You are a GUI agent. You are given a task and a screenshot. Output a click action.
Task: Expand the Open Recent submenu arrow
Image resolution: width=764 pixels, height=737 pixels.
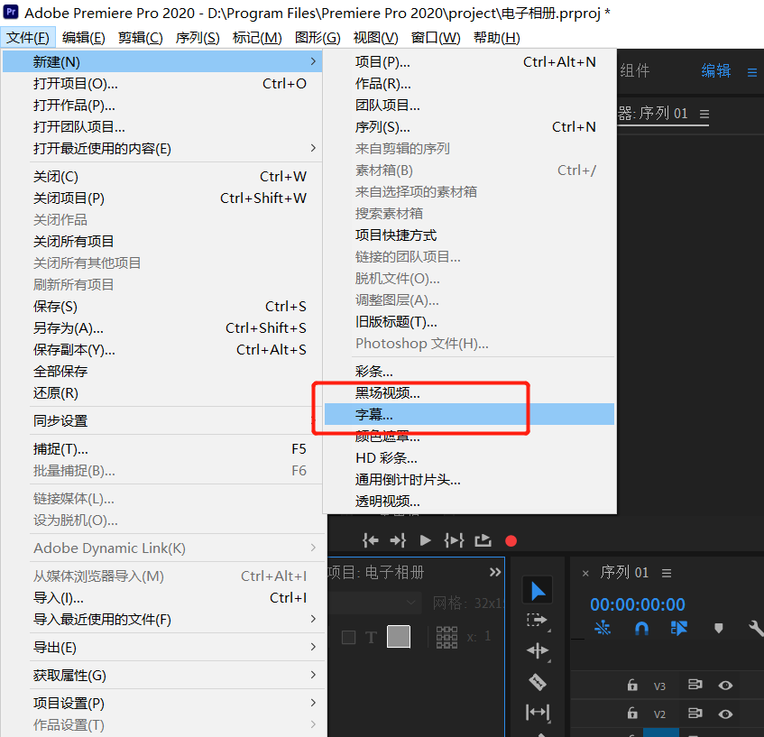[x=313, y=148]
